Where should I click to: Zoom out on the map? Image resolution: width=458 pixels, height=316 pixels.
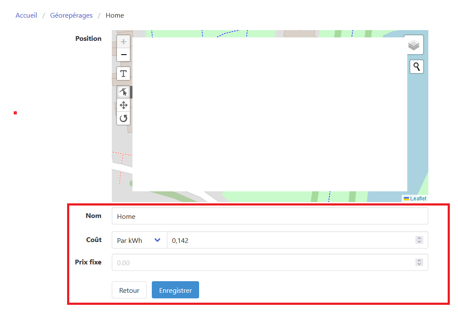(123, 55)
